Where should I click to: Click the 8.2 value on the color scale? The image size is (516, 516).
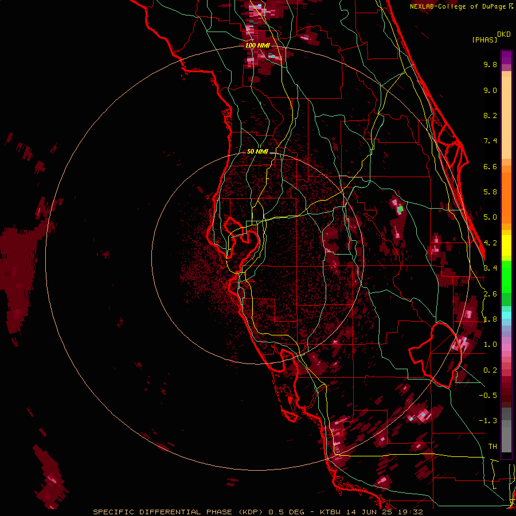click(490, 115)
